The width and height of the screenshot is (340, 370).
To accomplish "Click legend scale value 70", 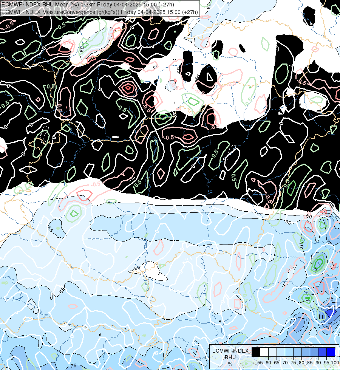I will point(285,363).
